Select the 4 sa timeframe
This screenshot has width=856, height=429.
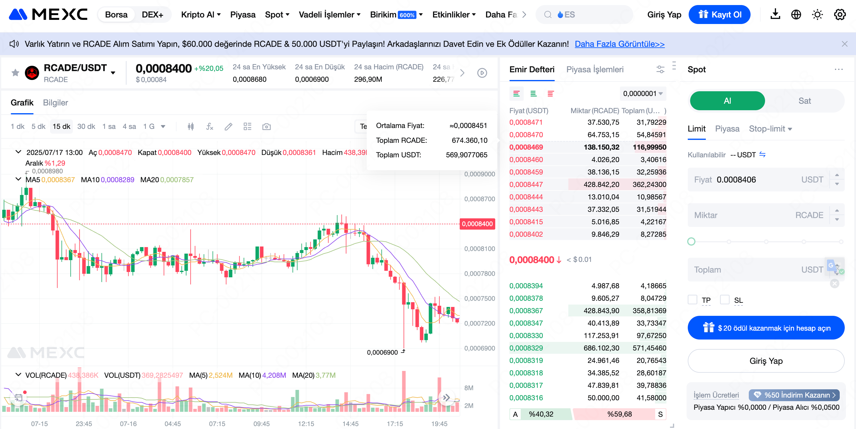click(x=129, y=127)
